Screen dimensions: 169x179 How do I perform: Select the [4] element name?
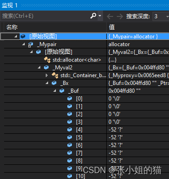point(79,130)
